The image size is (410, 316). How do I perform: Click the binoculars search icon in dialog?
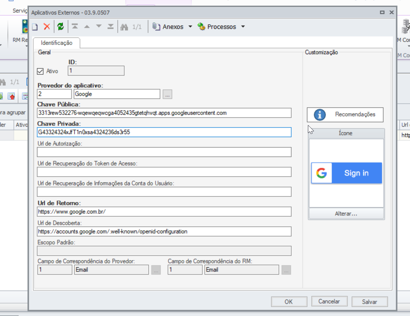click(124, 27)
